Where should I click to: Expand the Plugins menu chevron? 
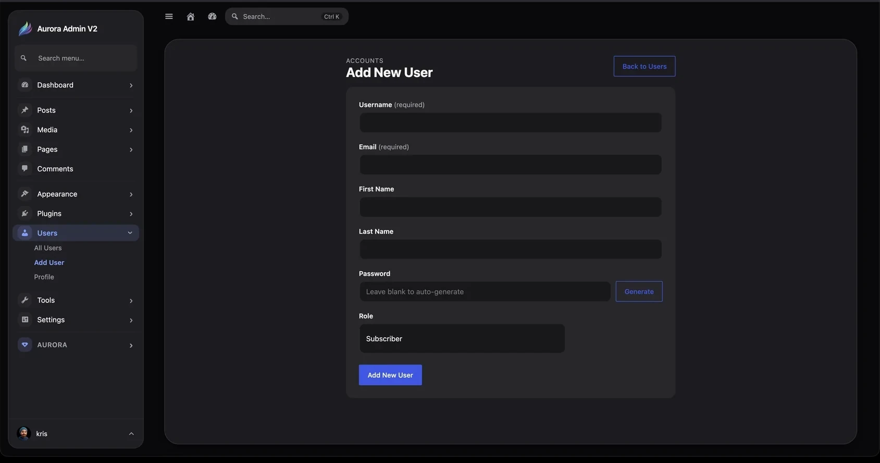tap(131, 214)
